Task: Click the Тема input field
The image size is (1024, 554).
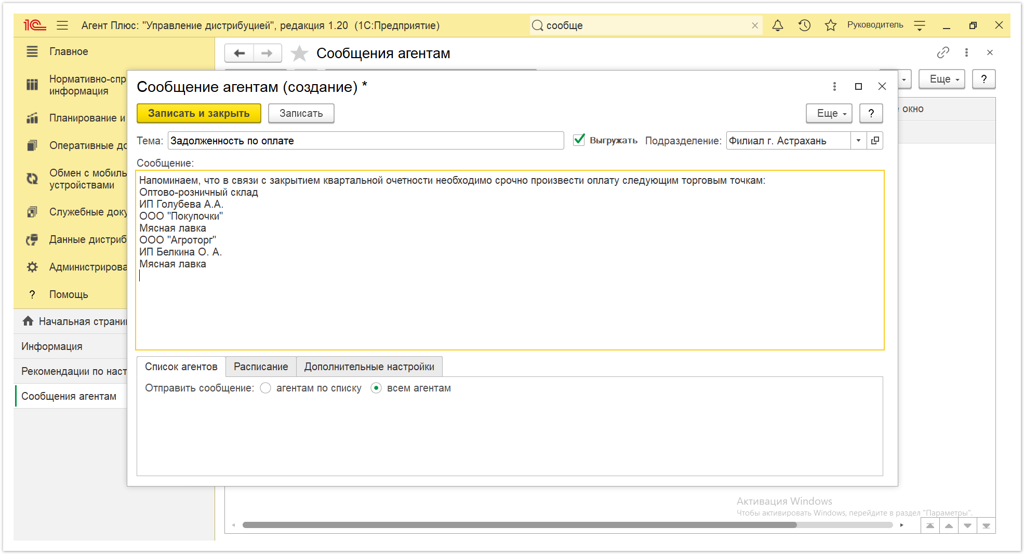Action: [x=366, y=141]
